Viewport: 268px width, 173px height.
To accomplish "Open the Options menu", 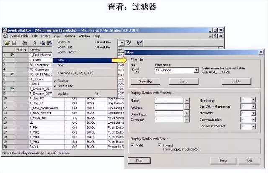I will point(69,36).
